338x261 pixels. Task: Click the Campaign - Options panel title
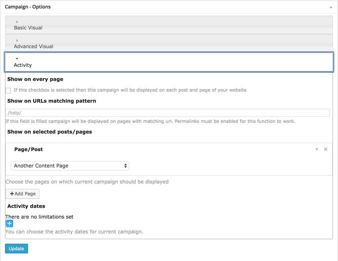point(28,7)
